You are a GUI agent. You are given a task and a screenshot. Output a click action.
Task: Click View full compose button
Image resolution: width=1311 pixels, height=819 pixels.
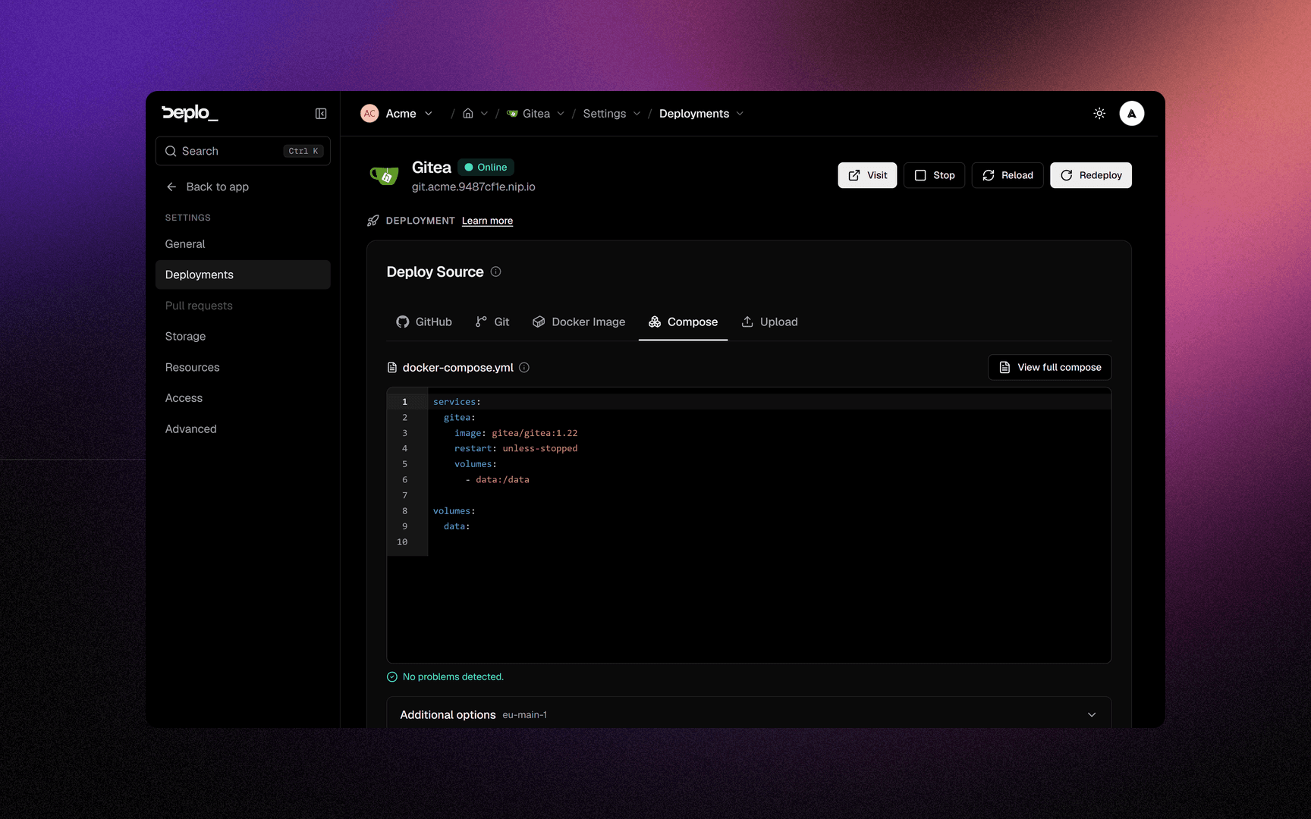(x=1049, y=367)
